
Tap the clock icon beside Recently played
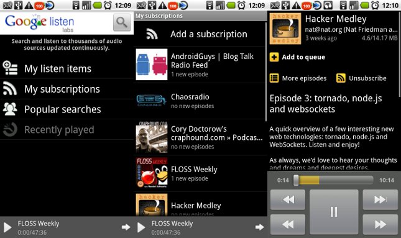point(10,129)
